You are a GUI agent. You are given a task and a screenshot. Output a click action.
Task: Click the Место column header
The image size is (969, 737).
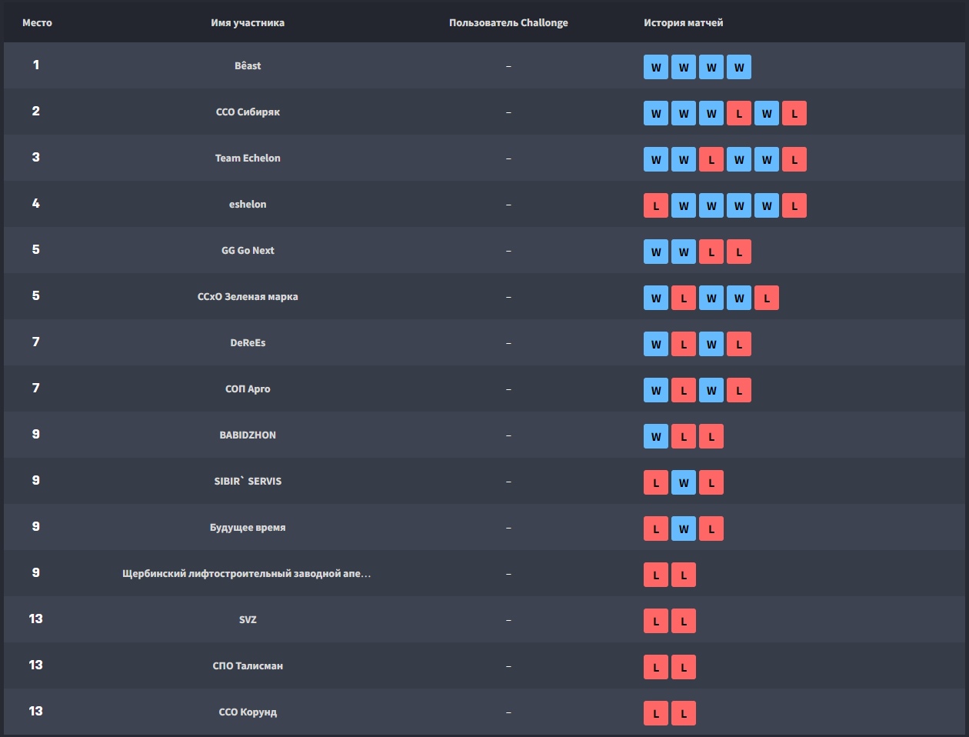tap(37, 22)
